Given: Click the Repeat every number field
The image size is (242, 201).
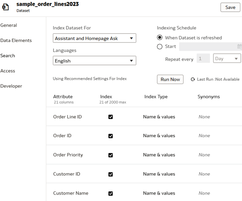Looking at the screenshot, I should (203, 59).
